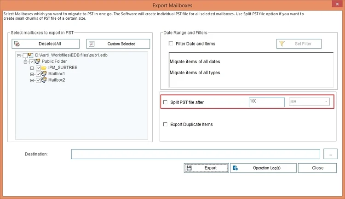This screenshot has height=199, width=345.
Task: Uncheck the Public Folder checkbox
Action: (x=32, y=61)
